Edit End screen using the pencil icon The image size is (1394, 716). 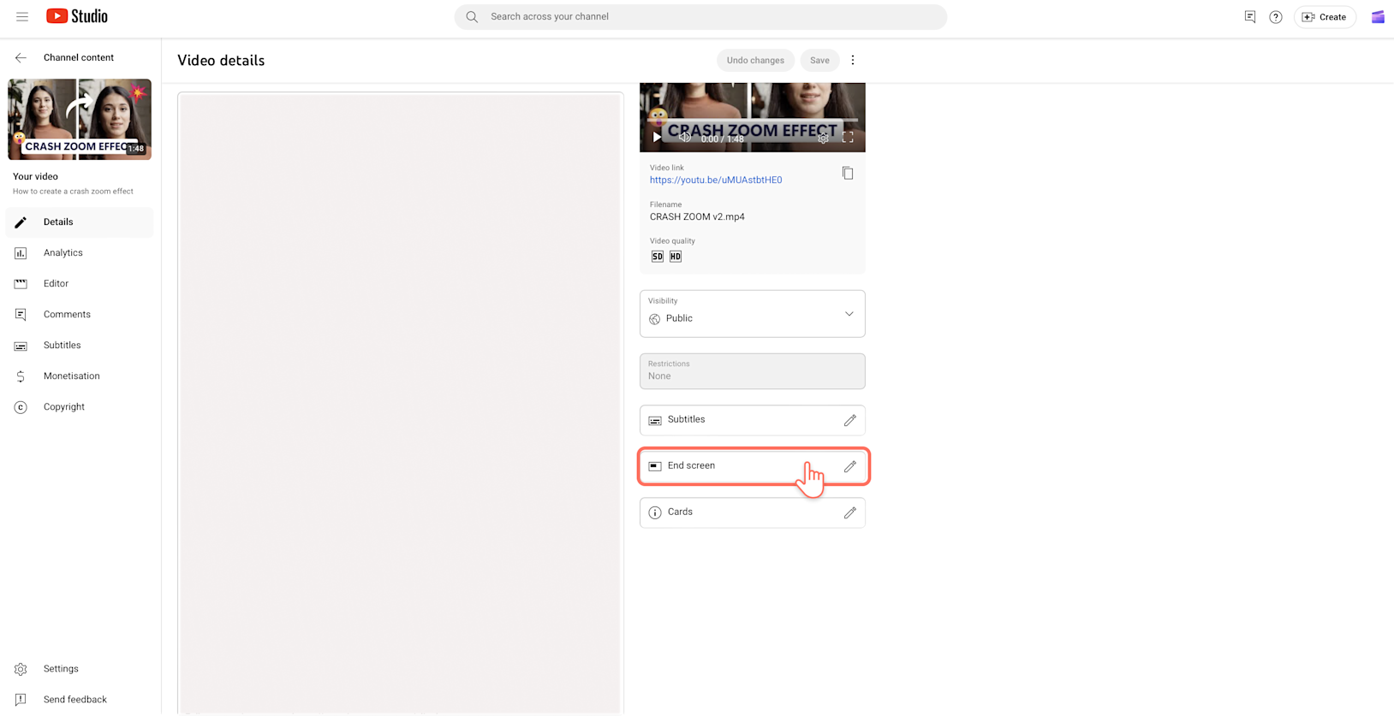pyautogui.click(x=850, y=466)
